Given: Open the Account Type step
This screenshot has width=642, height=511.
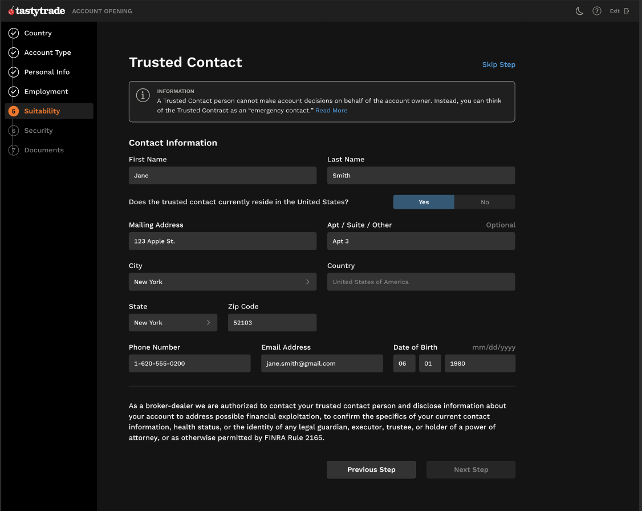Looking at the screenshot, I should tap(47, 53).
